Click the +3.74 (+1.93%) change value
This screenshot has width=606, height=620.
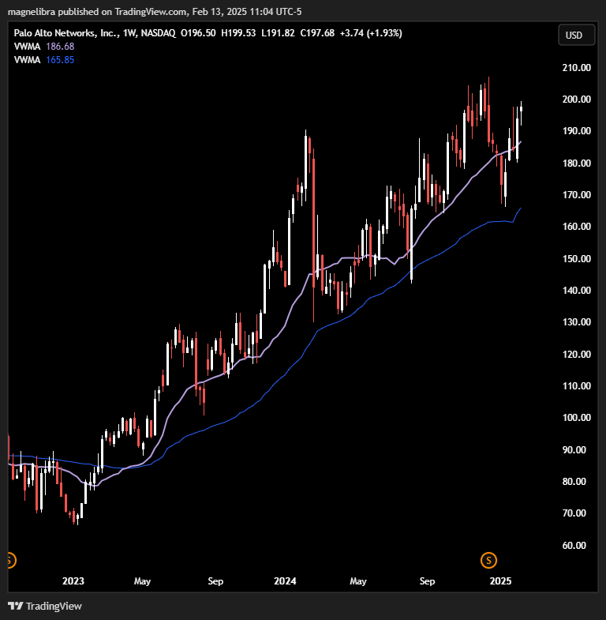[x=371, y=33]
